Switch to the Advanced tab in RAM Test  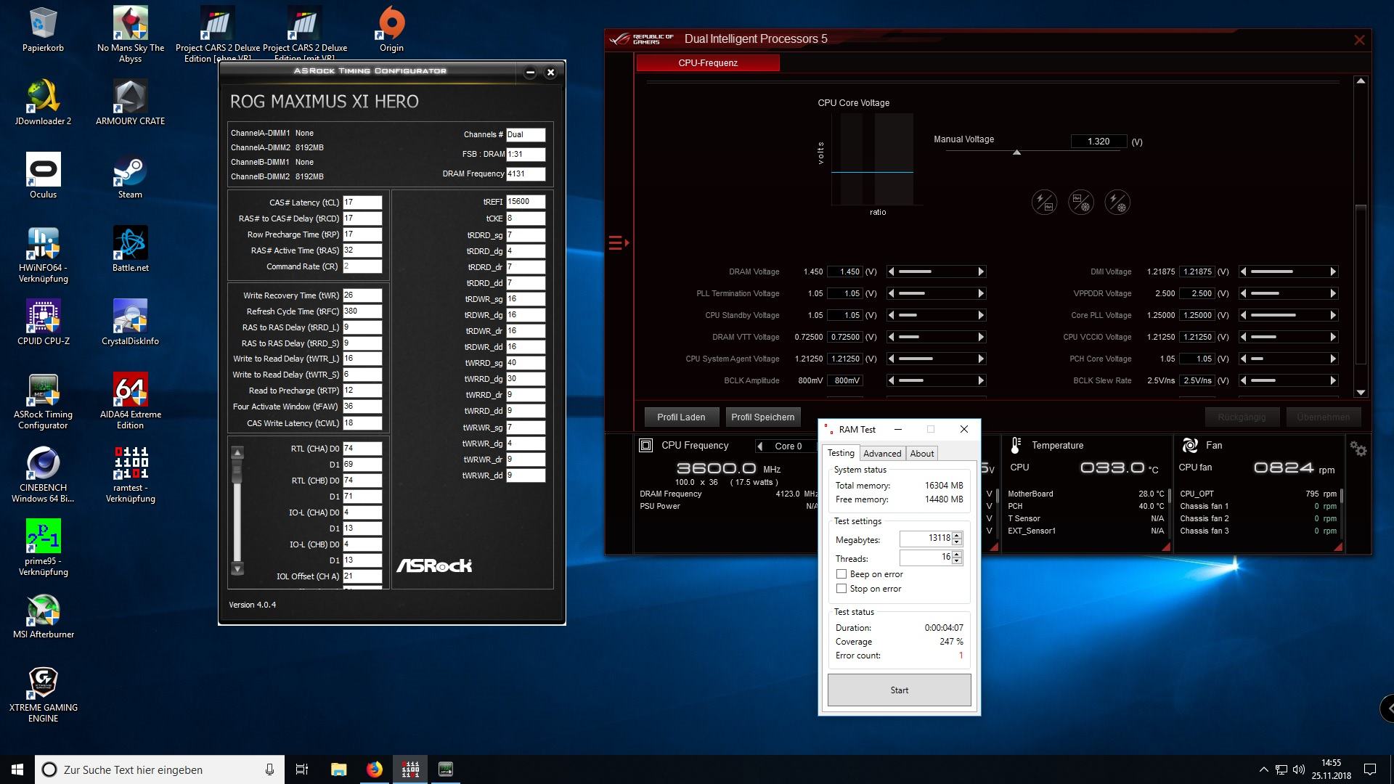(x=882, y=453)
